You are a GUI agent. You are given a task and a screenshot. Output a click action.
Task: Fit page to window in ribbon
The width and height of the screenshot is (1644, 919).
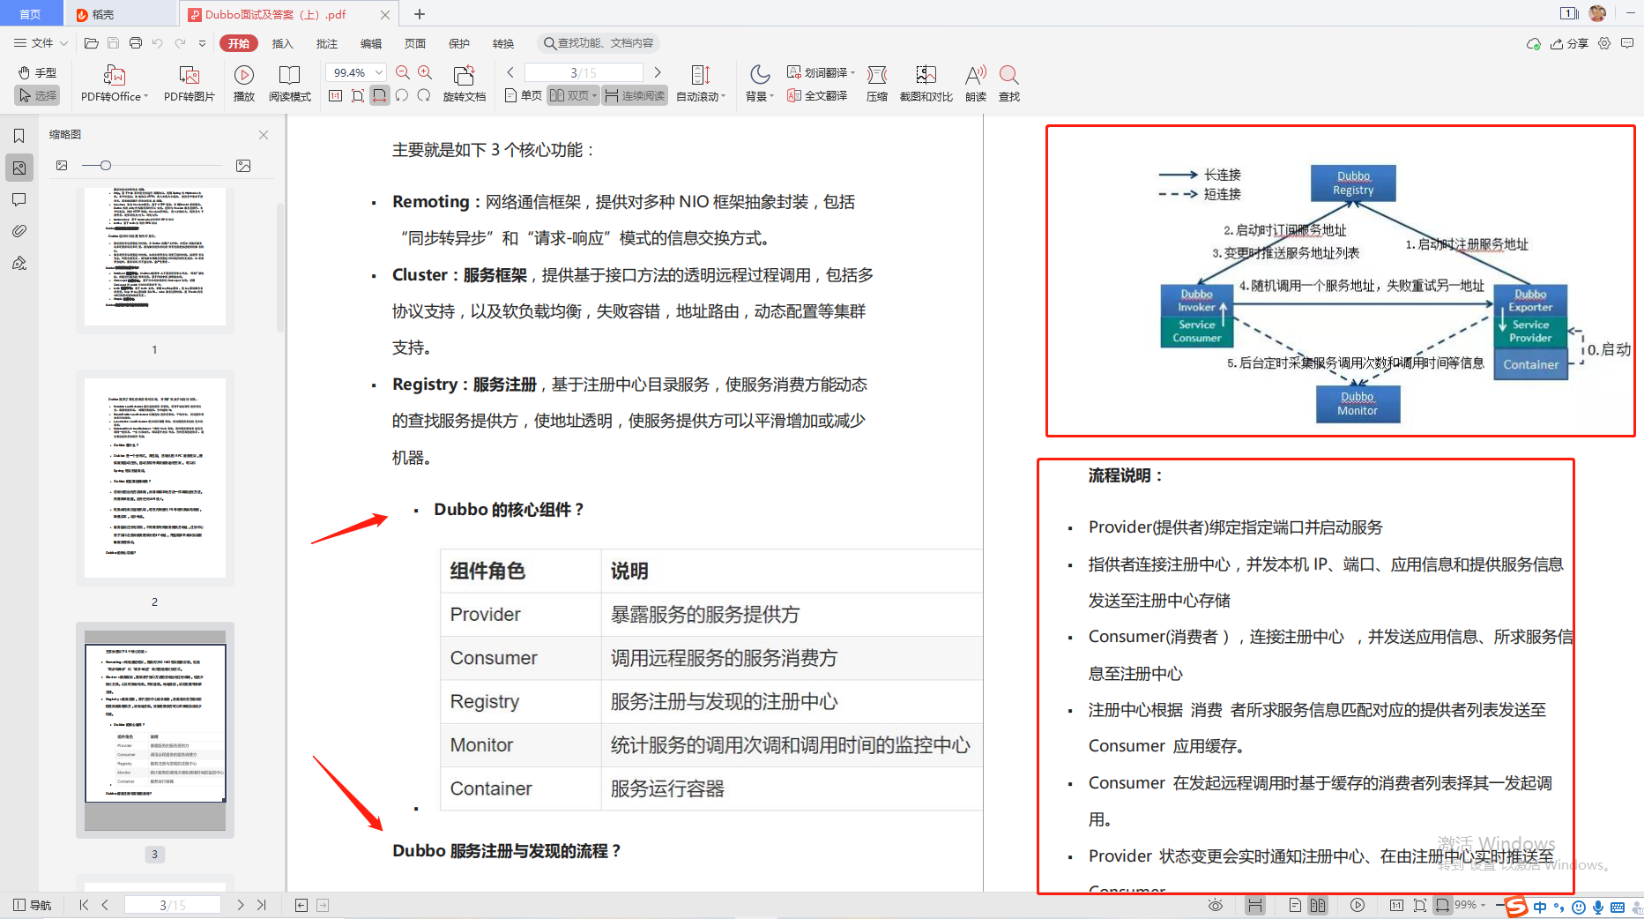point(358,95)
